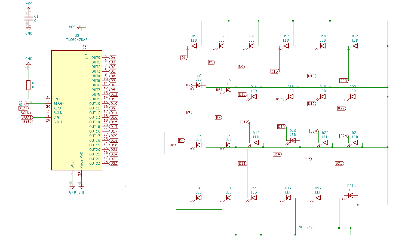The image size is (408, 239).
Task: Select the IREF pin name on U2
Action: coord(57,99)
